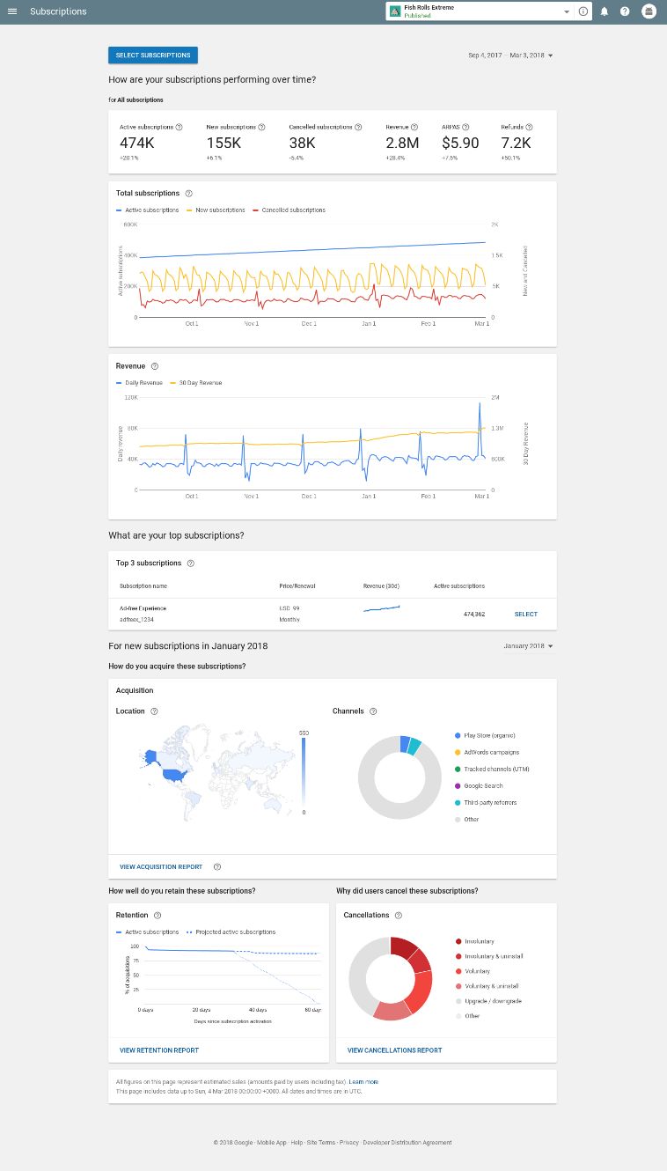
Task: Open the hamburger navigation menu
Action: coord(12,11)
